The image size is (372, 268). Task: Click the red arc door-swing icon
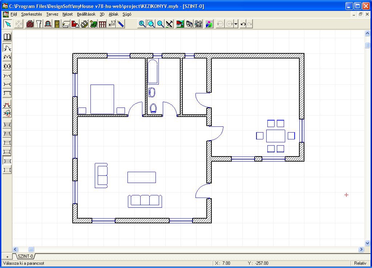7,105
